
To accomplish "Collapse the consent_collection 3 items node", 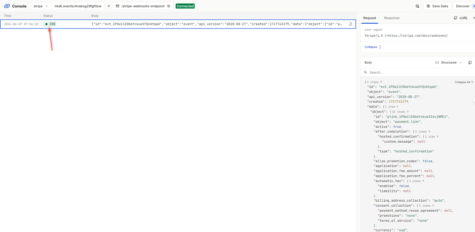I will click(x=426, y=206).
